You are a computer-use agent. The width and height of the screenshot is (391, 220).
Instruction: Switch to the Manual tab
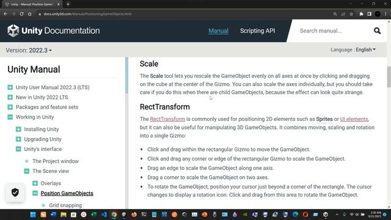click(219, 31)
